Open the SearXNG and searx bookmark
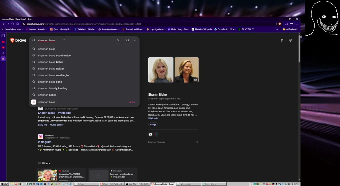 (12, 29)
